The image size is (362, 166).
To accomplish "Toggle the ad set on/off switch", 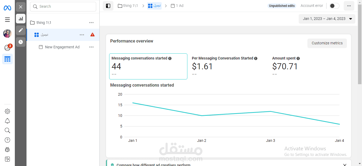I will tap(334, 6).
